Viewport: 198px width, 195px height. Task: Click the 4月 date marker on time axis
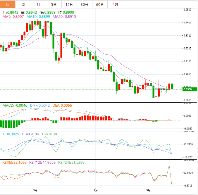coord(95,190)
